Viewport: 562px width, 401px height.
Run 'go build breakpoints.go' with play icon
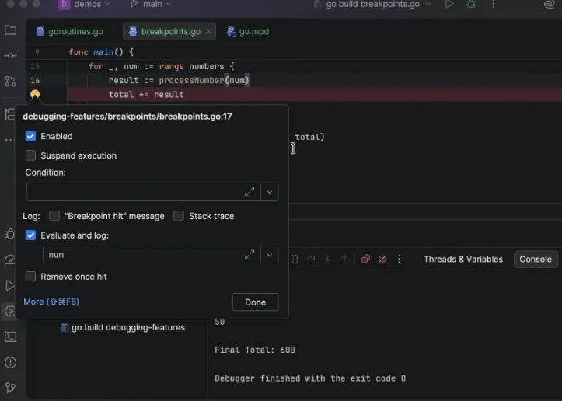pos(449,4)
